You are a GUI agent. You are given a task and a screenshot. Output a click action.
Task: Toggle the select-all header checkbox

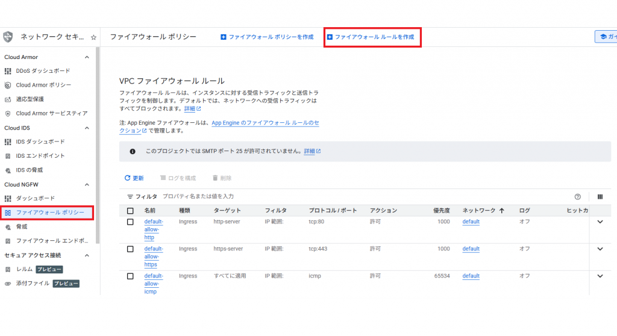[130, 211]
